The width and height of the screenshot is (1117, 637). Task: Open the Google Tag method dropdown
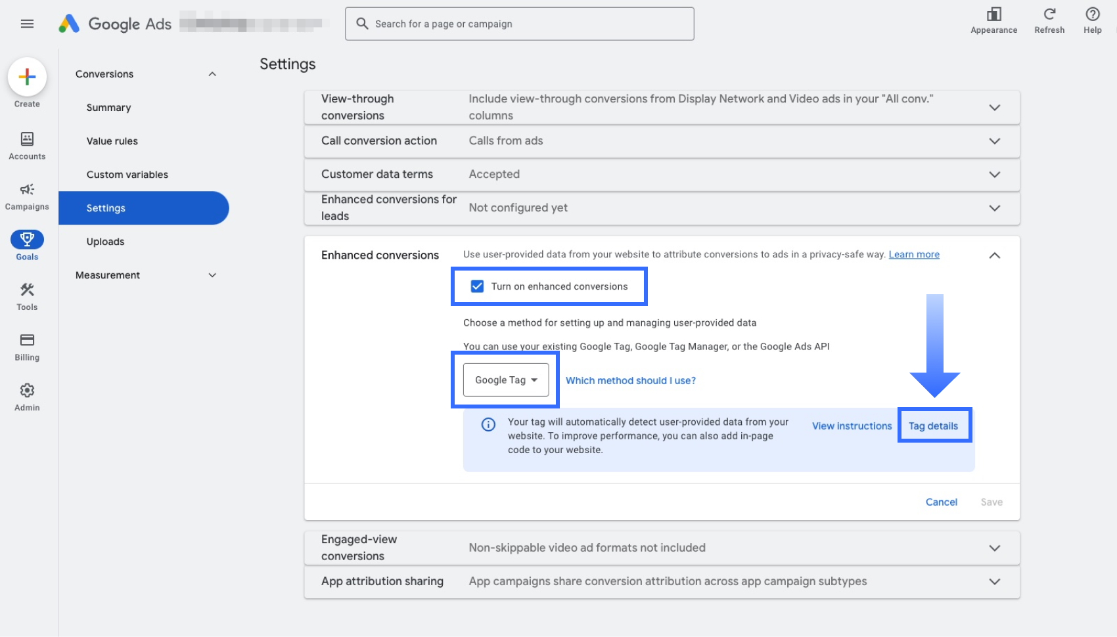[506, 380]
